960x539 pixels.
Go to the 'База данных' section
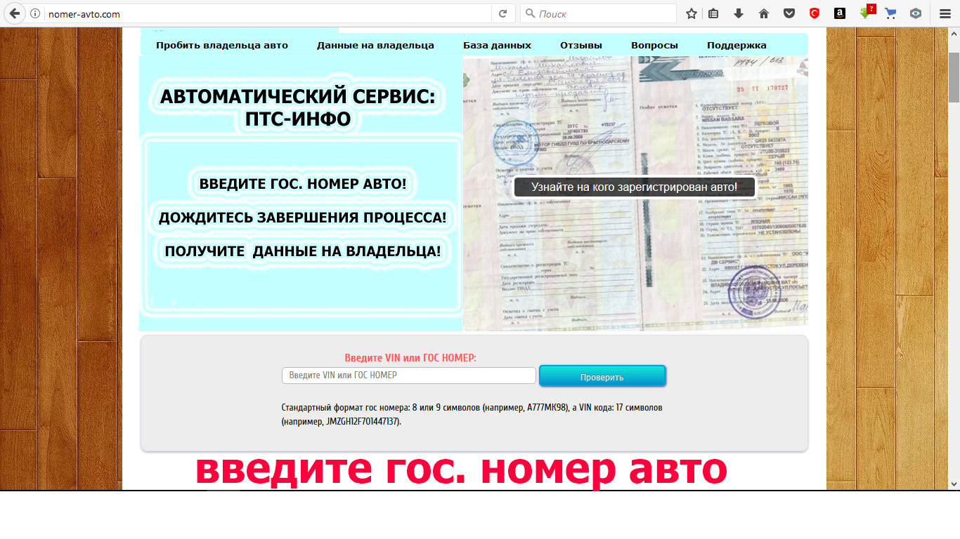click(497, 45)
